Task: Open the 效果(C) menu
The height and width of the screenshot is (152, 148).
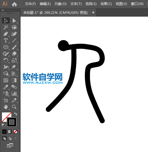Action: [x=106, y=4]
